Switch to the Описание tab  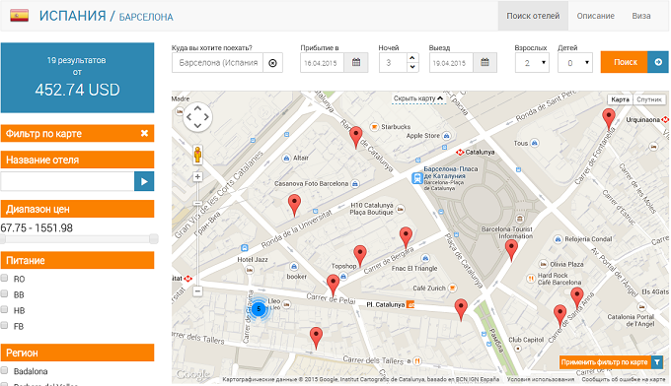point(595,16)
